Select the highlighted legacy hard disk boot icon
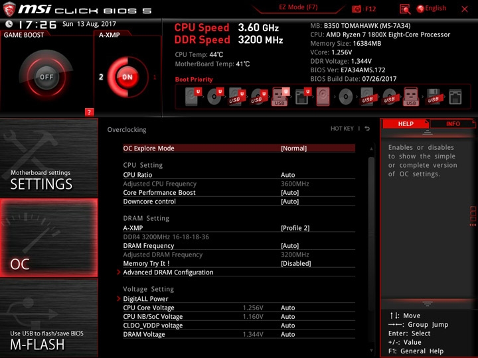This screenshot has width=478, height=358. pos(323,97)
